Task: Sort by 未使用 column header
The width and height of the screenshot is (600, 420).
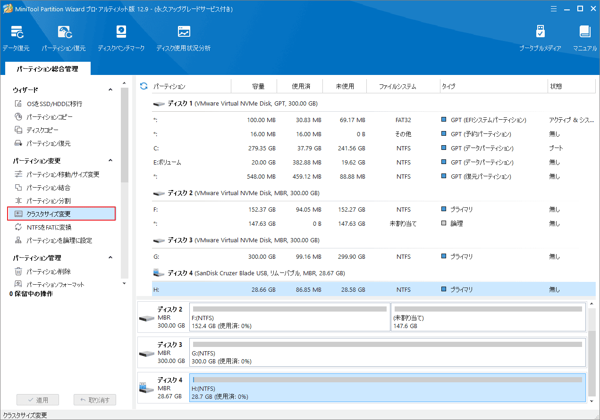Action: coord(344,86)
